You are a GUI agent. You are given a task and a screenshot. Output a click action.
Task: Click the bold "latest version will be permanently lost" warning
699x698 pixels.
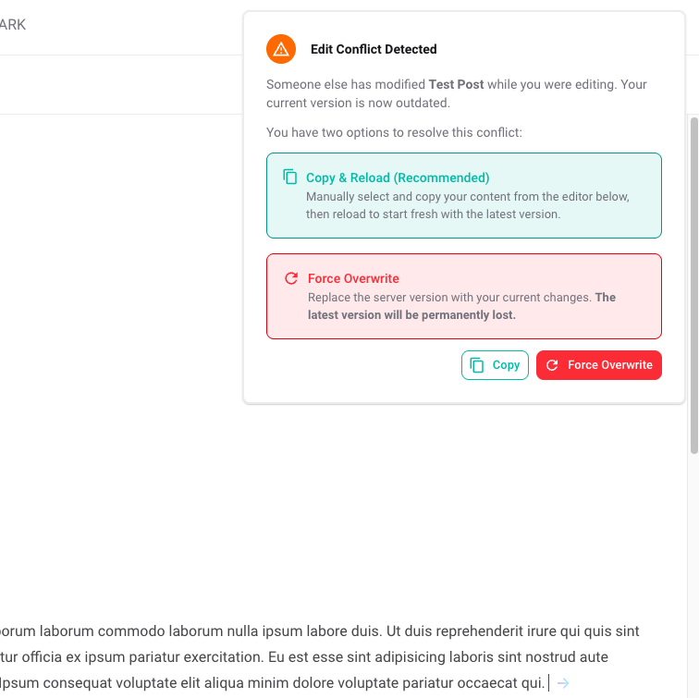(x=412, y=314)
